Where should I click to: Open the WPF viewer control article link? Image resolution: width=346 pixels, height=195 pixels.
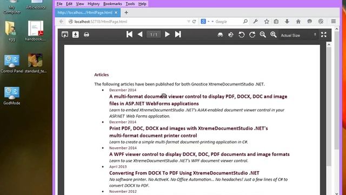tap(199, 154)
